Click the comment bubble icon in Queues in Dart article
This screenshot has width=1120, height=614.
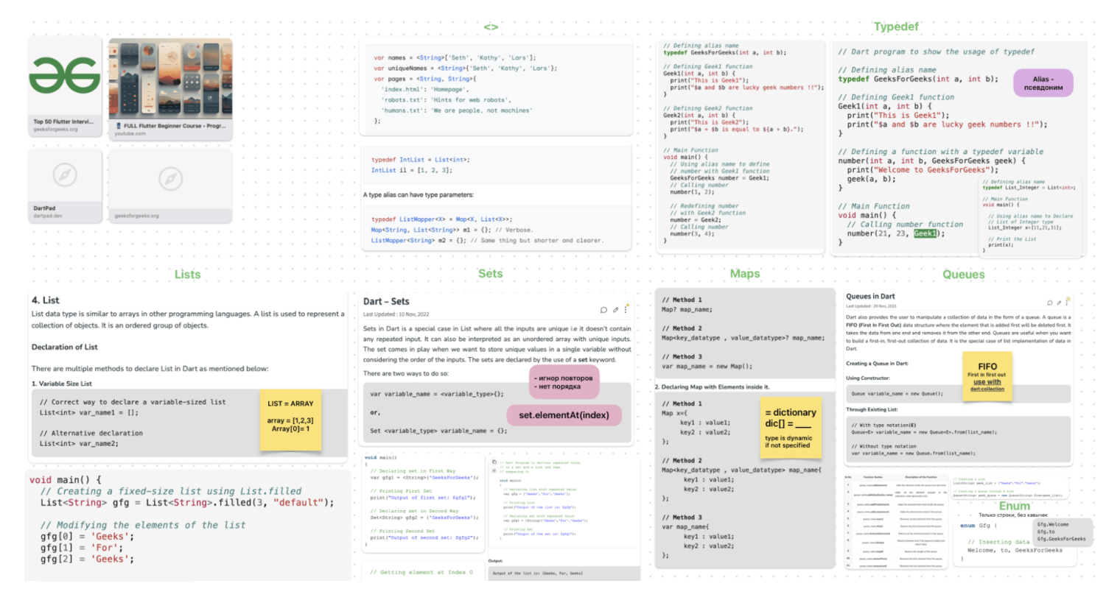point(1050,303)
